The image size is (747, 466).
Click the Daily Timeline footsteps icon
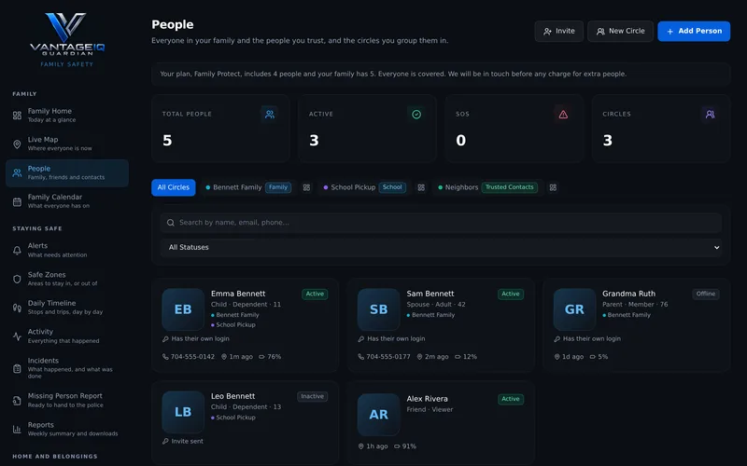click(17, 308)
